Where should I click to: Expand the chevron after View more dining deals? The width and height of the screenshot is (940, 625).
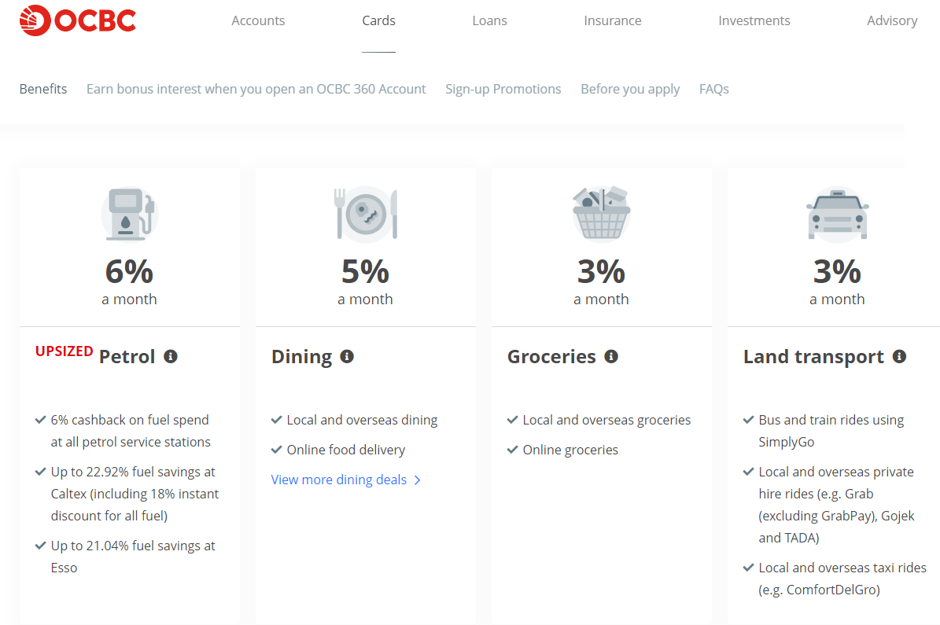tap(417, 480)
